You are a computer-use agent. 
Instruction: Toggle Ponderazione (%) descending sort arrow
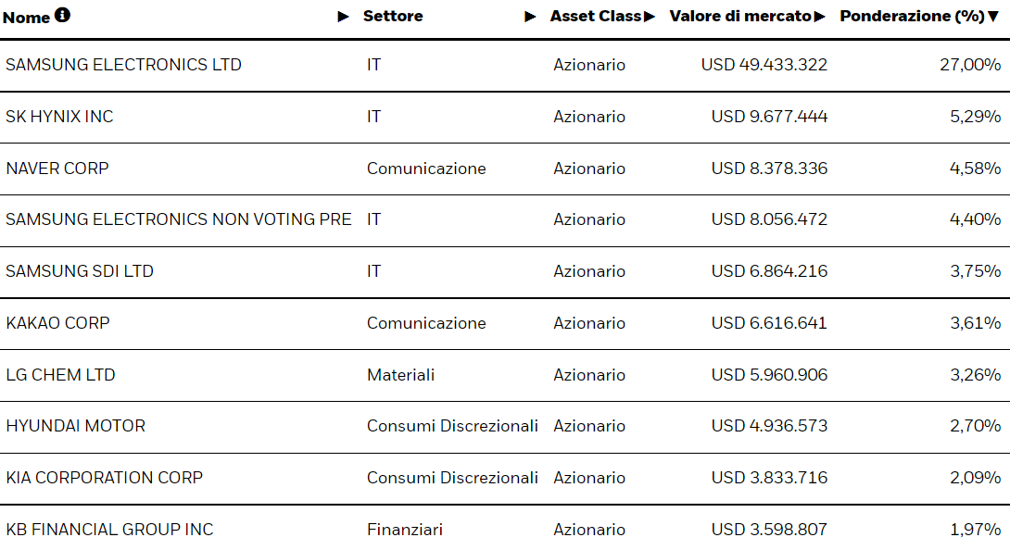pos(993,17)
